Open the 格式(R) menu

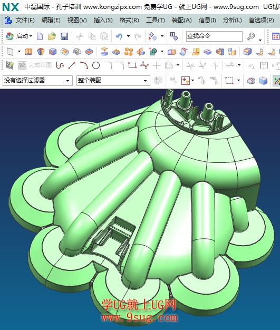click(129, 20)
